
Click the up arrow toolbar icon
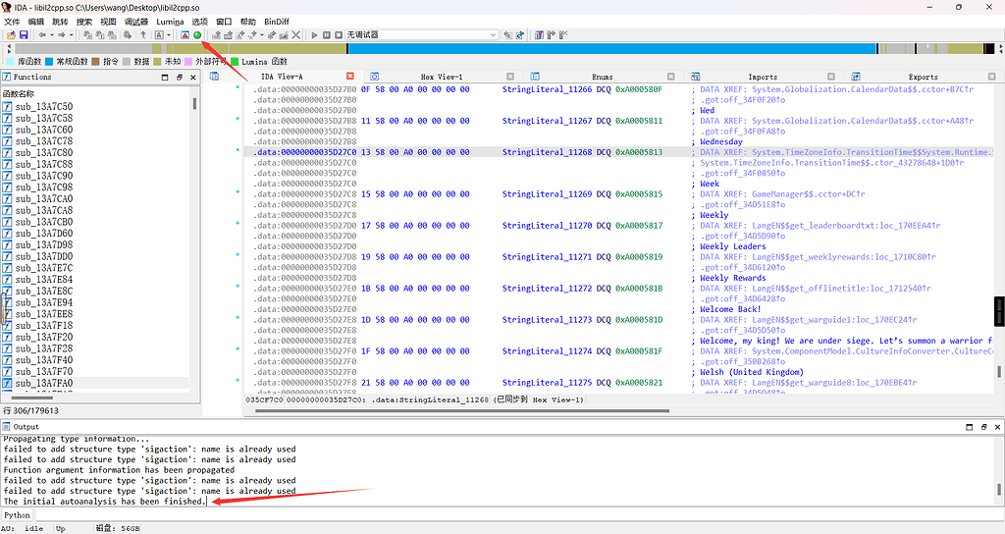(x=143, y=34)
